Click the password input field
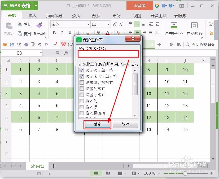 [108, 54]
